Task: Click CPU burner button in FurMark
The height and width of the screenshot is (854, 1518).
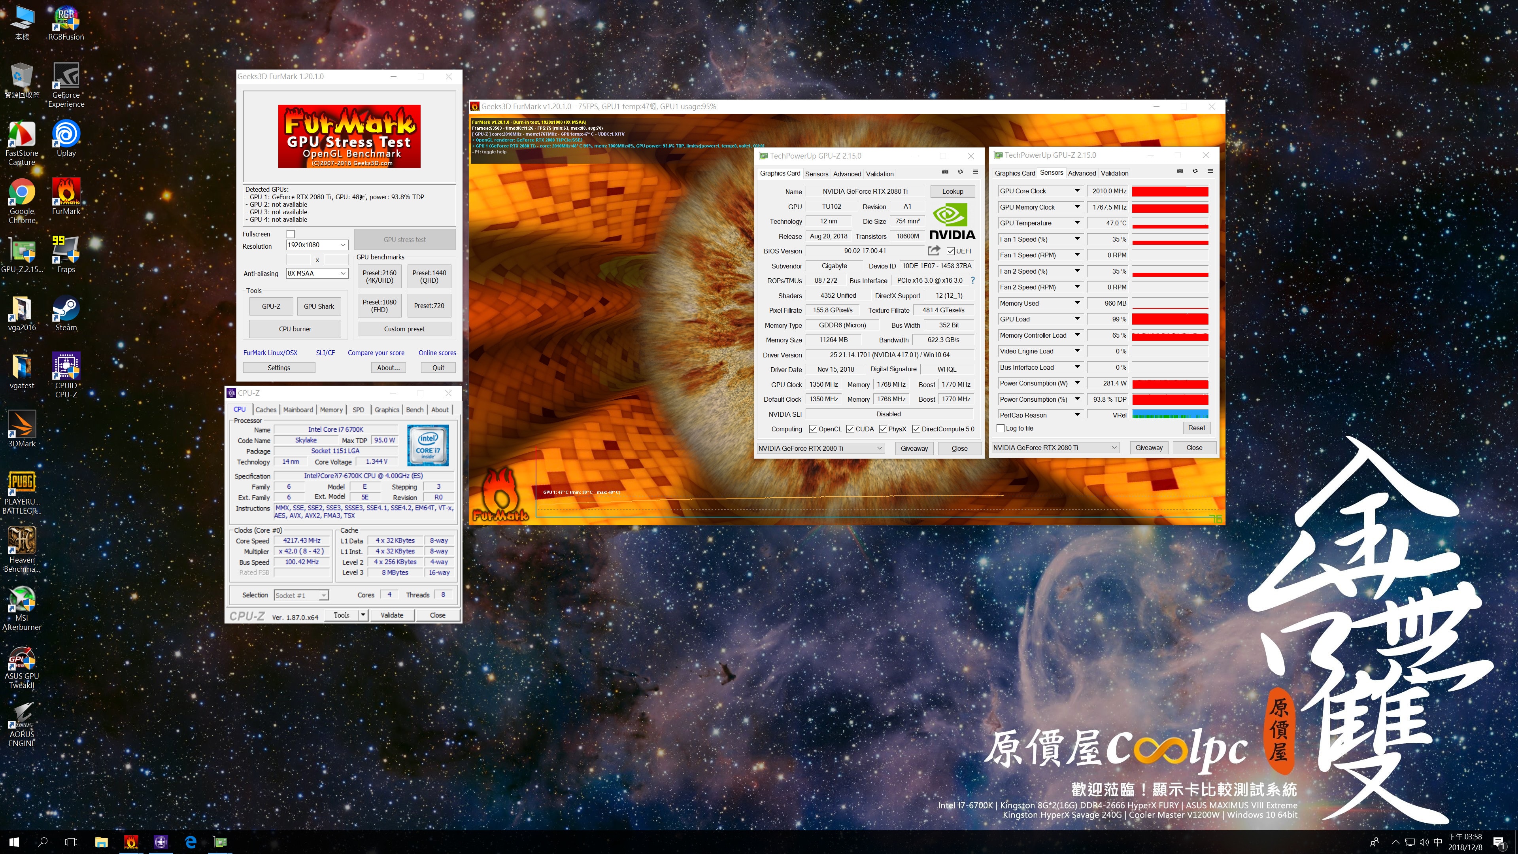Action: click(x=295, y=329)
